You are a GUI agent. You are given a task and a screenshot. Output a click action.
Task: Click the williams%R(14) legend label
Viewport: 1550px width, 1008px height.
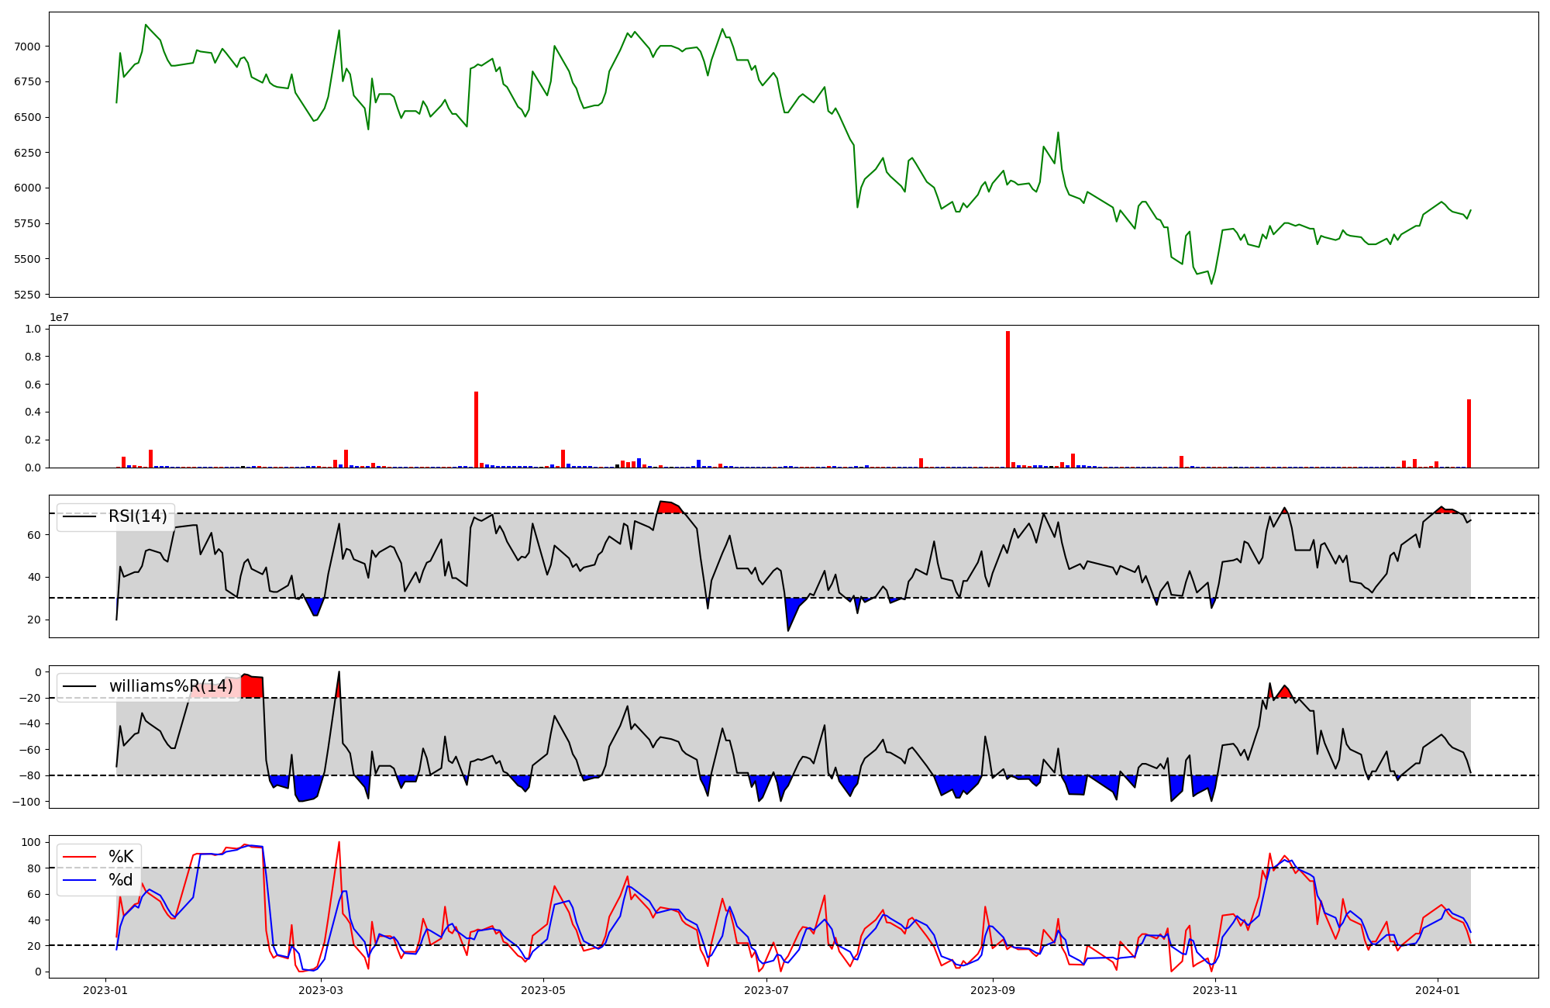(170, 686)
